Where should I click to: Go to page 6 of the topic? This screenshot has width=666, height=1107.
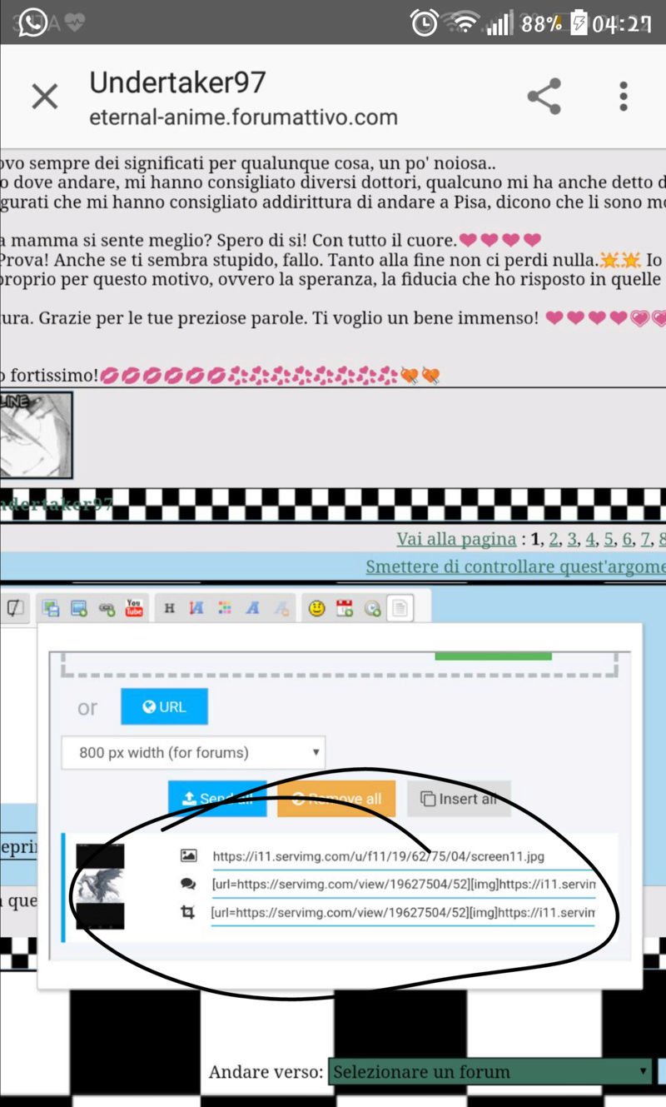(x=628, y=539)
